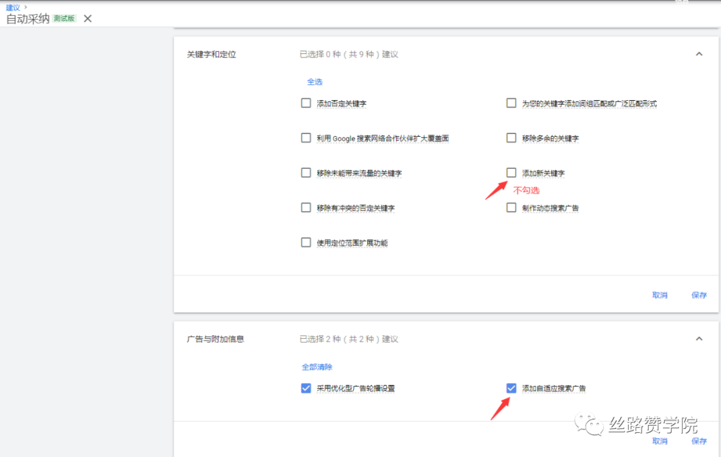Click 取消 in the bottom section
Screen dimensions: 721x457
(x=660, y=441)
